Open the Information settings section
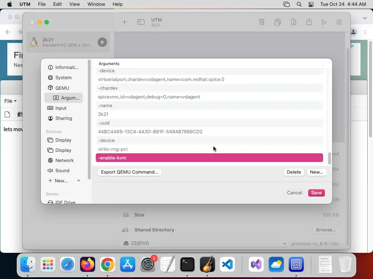The width and height of the screenshot is (373, 279). 63,67
